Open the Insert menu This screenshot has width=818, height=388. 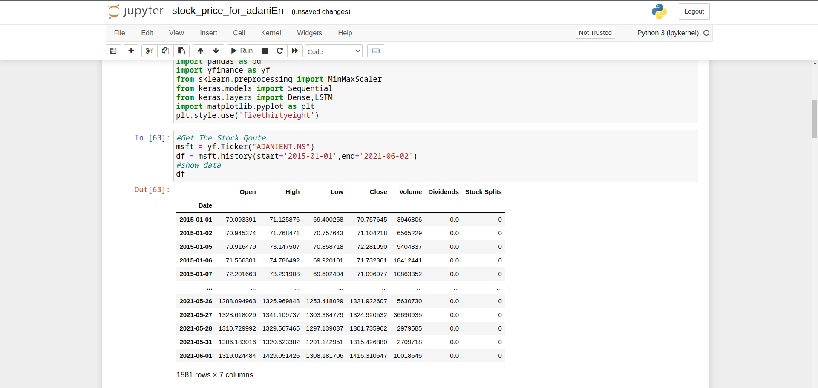208,33
